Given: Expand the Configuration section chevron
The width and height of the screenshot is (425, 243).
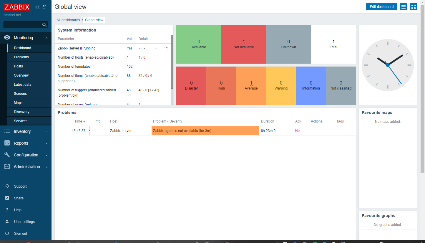Looking at the screenshot, I should point(47,155).
